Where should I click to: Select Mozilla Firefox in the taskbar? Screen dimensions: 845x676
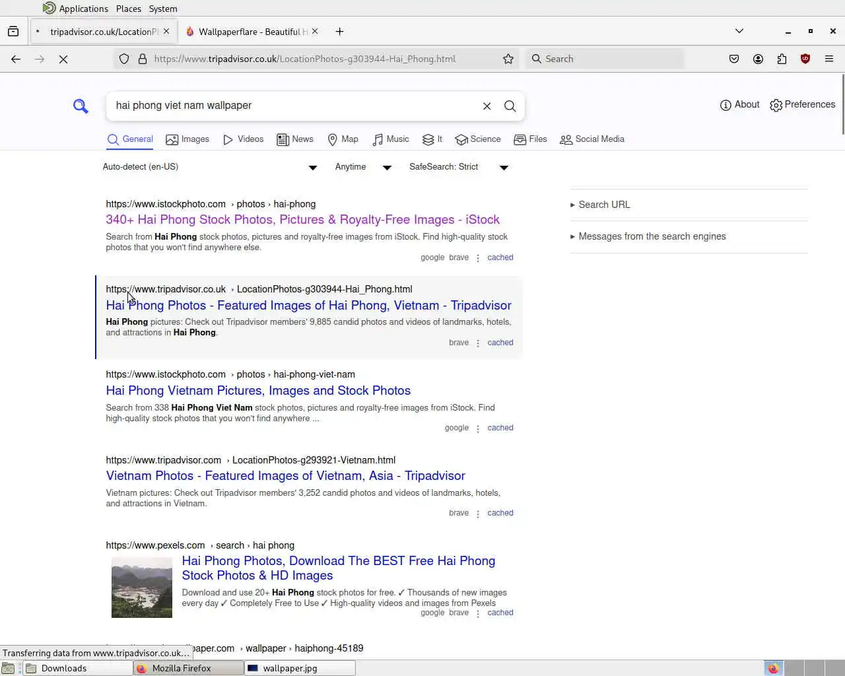189,668
